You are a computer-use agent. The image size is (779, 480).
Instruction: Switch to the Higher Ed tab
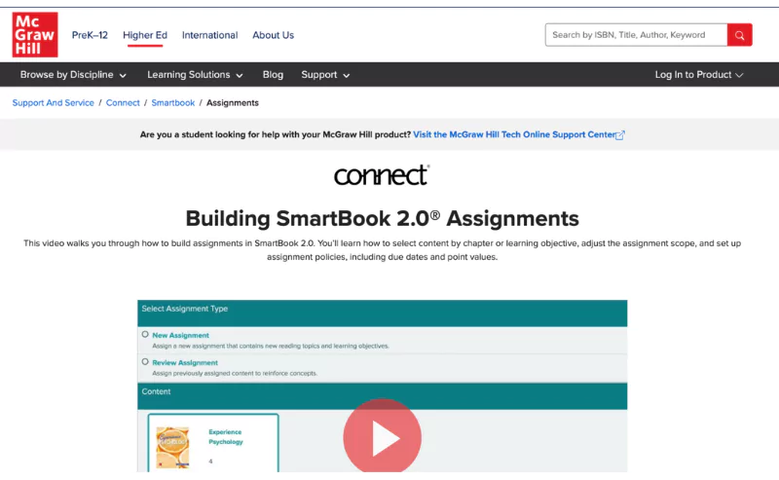click(x=145, y=35)
